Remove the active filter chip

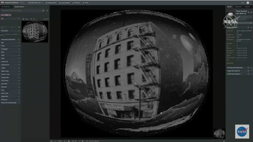click(9, 15)
